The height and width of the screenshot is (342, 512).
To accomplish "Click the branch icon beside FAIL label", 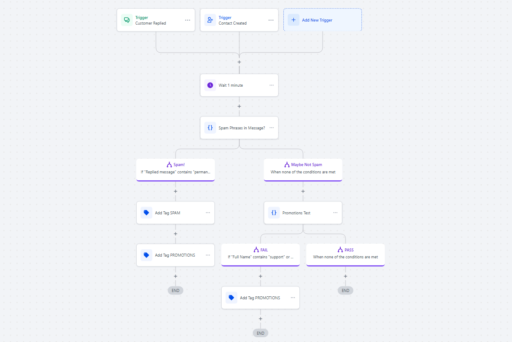I will pos(256,250).
